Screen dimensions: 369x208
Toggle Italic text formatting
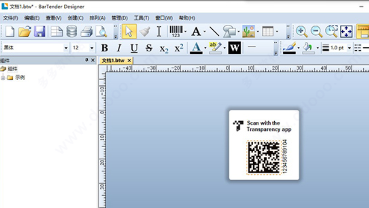(119, 48)
